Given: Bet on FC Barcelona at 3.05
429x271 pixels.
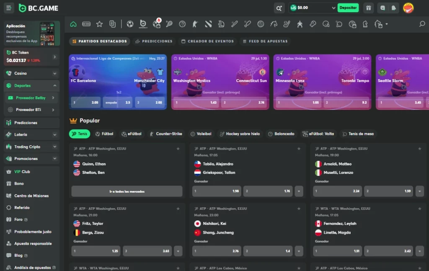Looking at the screenshot, I should (x=85, y=103).
